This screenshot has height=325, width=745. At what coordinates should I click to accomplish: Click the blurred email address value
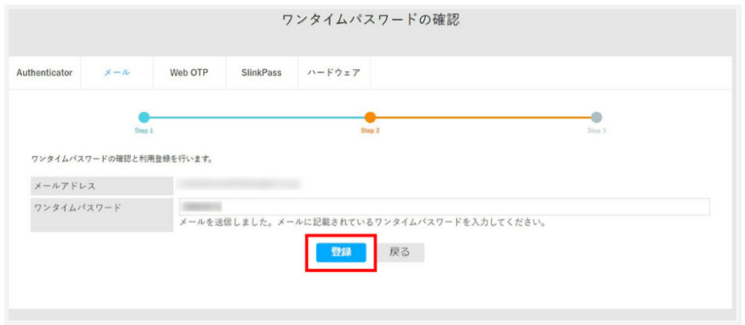238,184
